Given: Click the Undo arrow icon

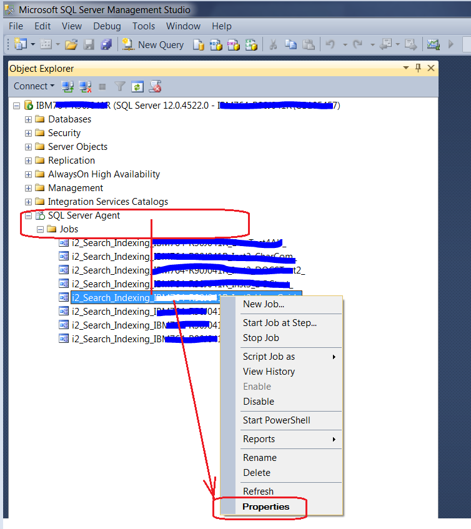Looking at the screenshot, I should point(330,44).
